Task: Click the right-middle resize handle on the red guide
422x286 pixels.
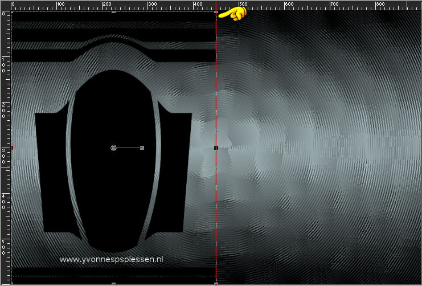Action: click(216, 148)
